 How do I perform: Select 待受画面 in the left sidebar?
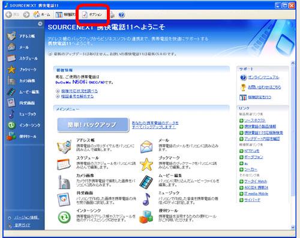21,103
